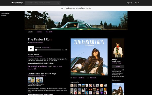Play the track Back Then
The image size is (152, 95).
[31, 49]
